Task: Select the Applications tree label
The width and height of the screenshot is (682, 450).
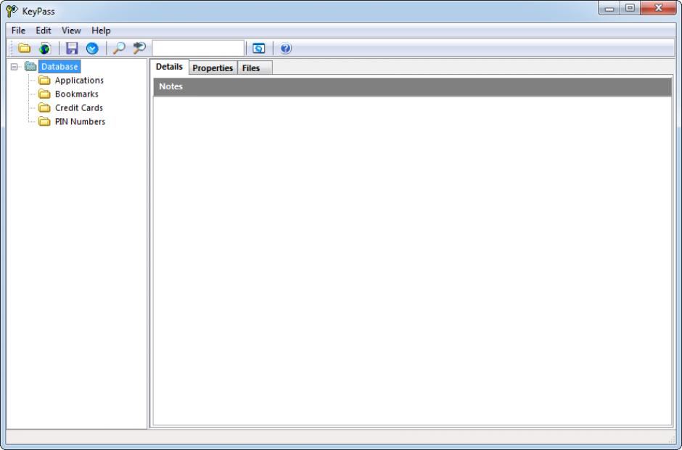Action: coord(79,80)
